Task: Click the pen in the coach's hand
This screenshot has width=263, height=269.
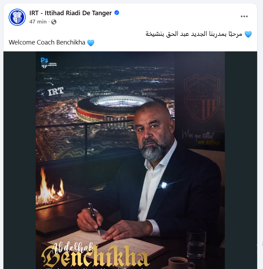Action: coord(95,219)
